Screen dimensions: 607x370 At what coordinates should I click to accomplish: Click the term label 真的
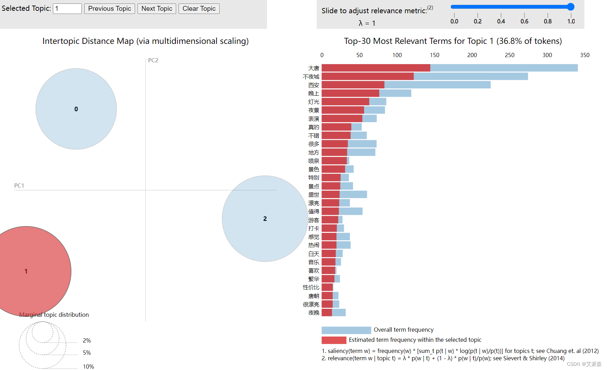pyautogui.click(x=314, y=127)
